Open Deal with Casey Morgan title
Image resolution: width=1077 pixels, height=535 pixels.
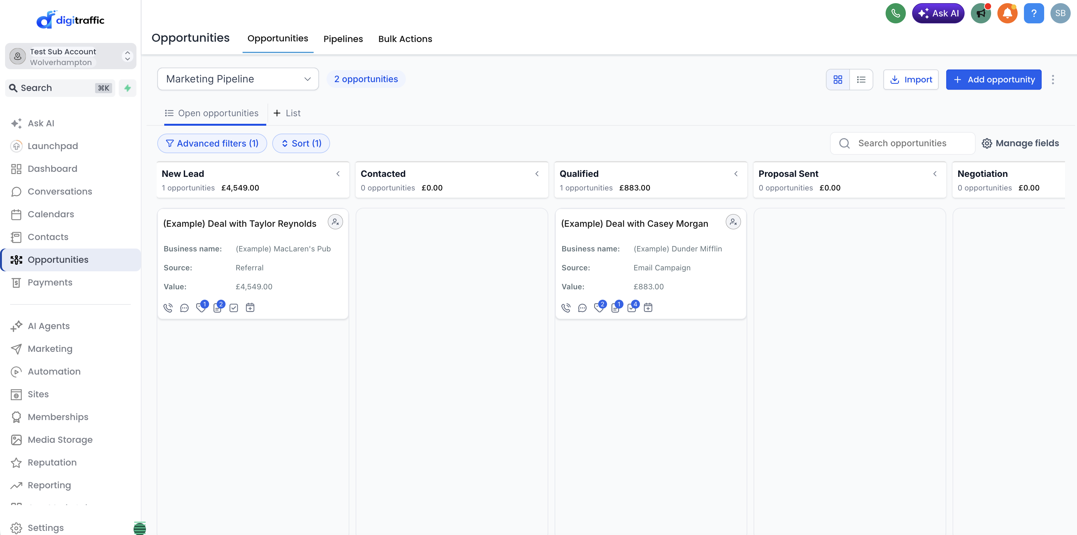(x=635, y=224)
